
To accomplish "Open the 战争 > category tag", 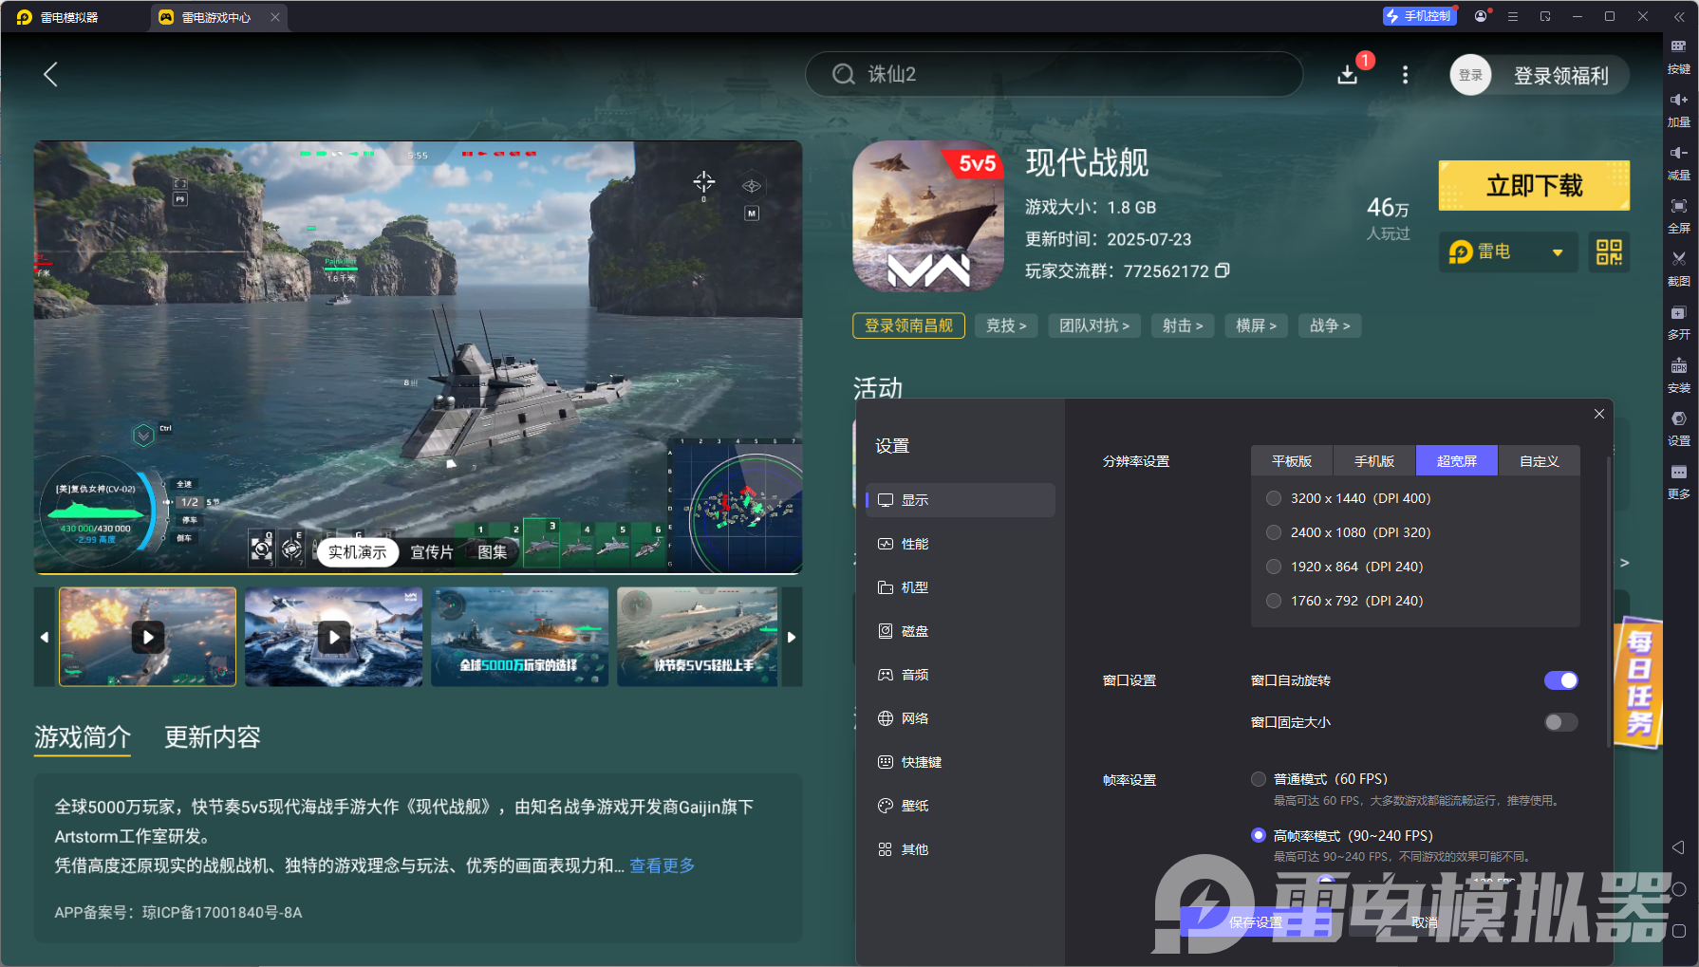I will pos(1330,325).
